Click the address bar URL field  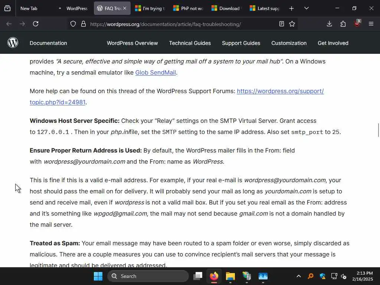(x=182, y=24)
